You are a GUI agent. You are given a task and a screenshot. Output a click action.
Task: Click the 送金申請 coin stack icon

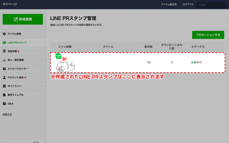pyautogui.click(x=4, y=51)
